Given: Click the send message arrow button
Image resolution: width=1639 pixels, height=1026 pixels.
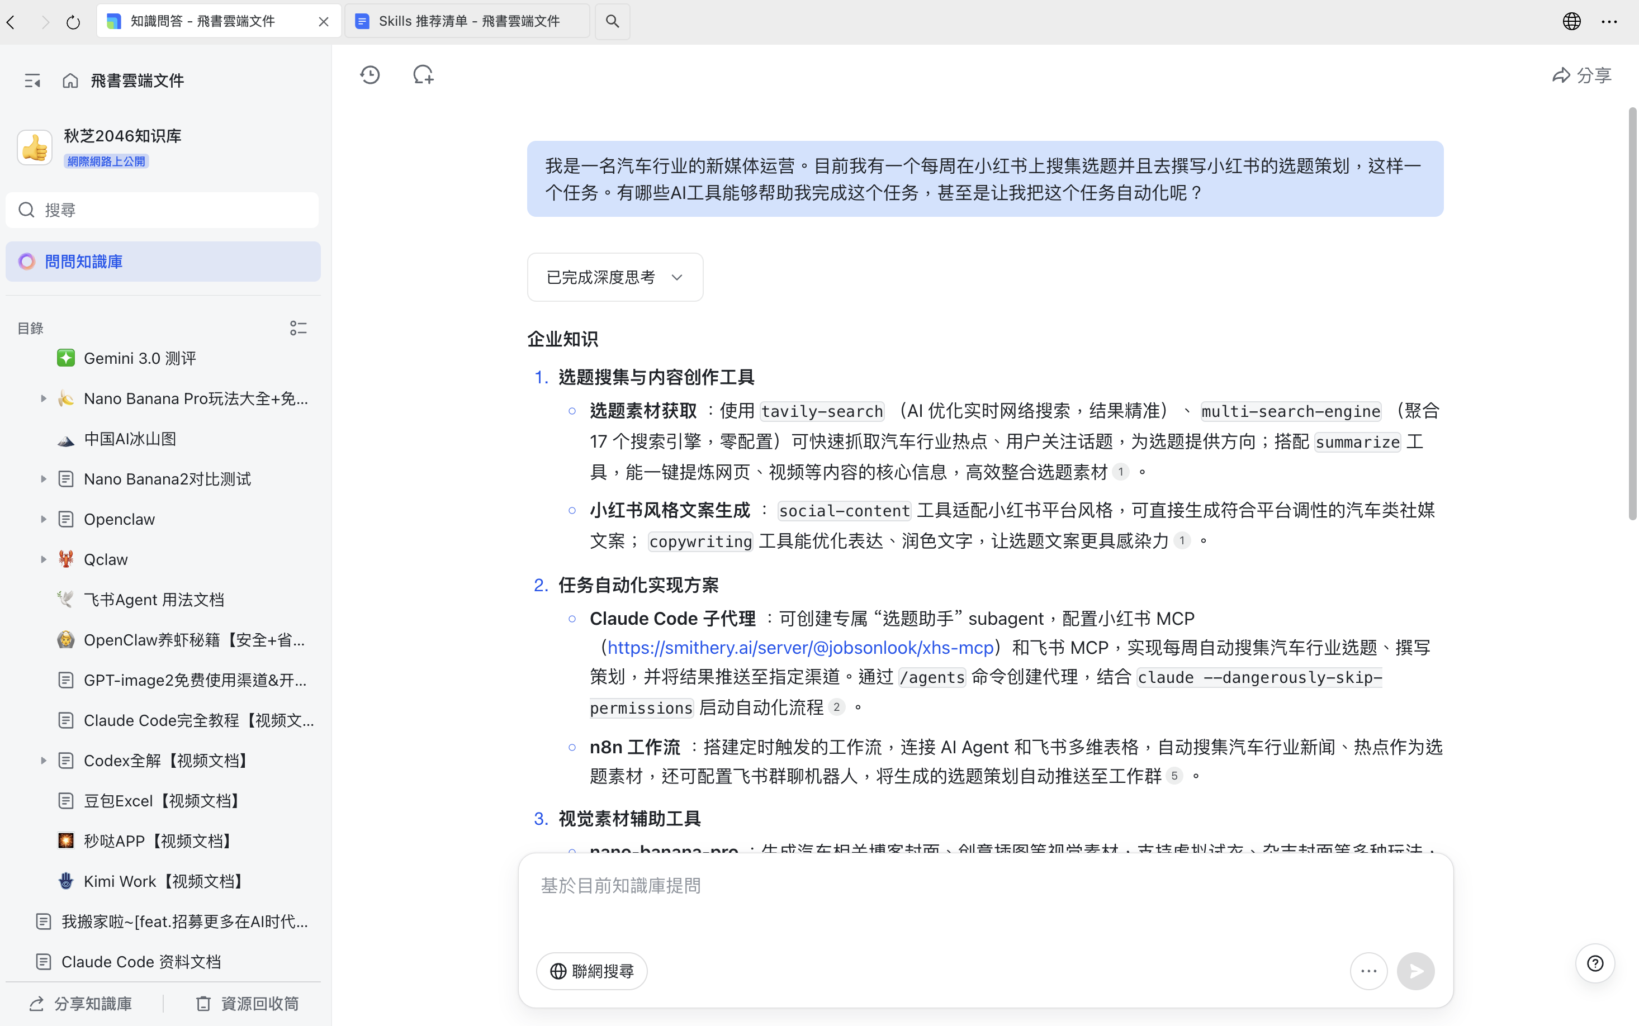Looking at the screenshot, I should point(1416,971).
